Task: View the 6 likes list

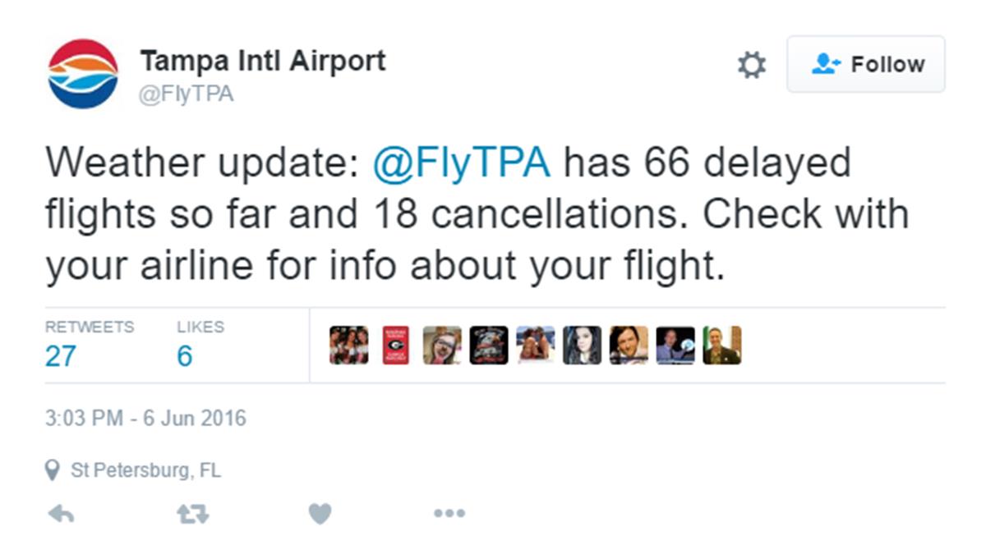Action: 185,355
